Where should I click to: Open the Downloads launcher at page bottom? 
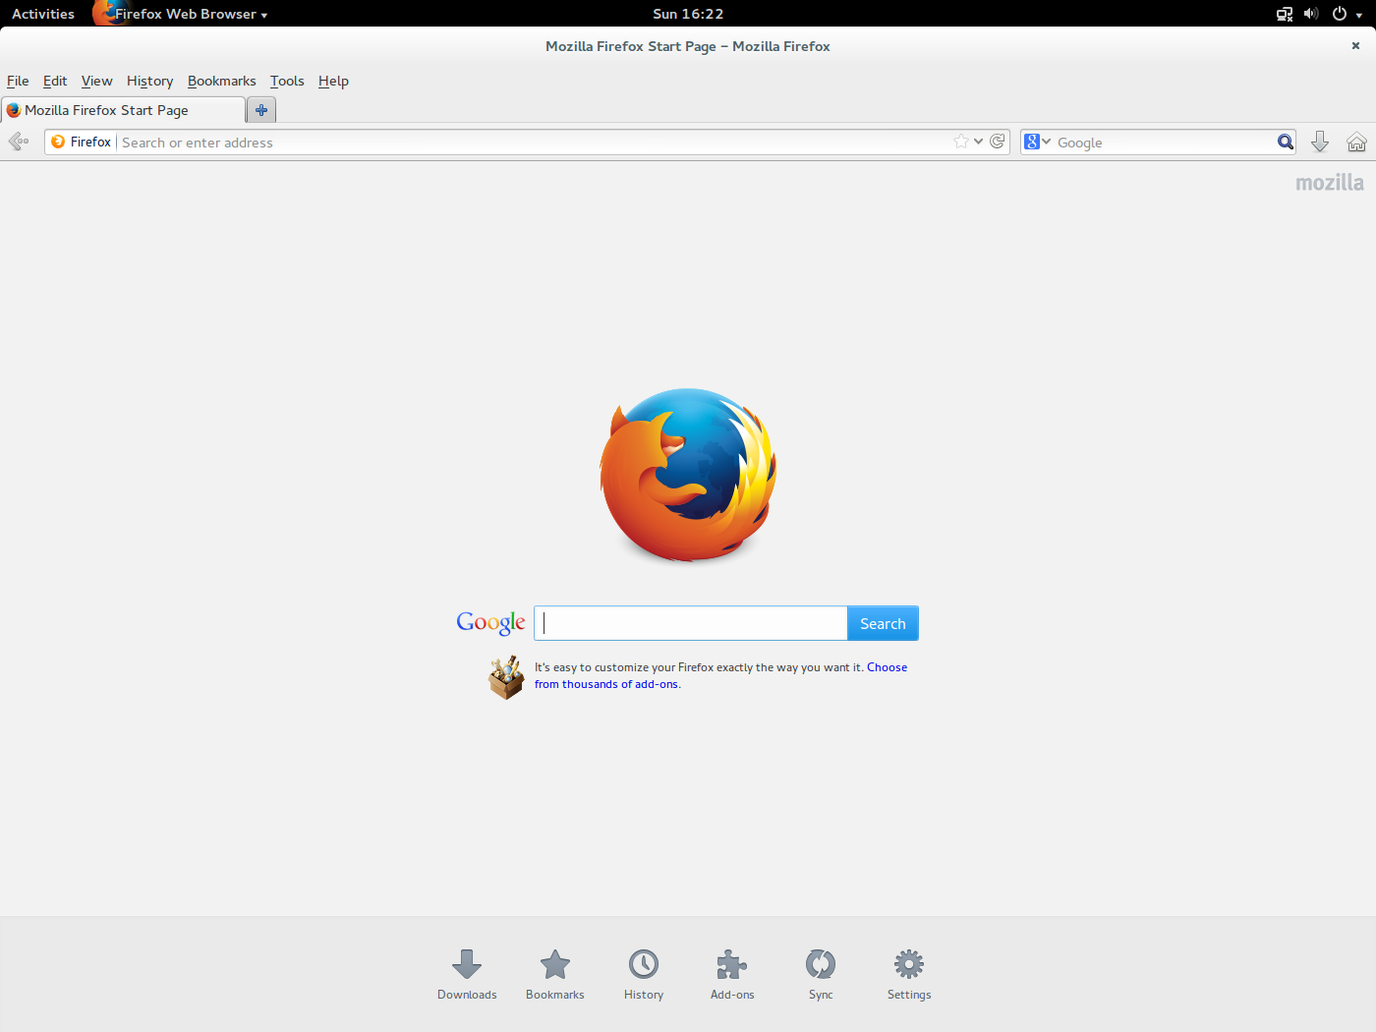(467, 973)
